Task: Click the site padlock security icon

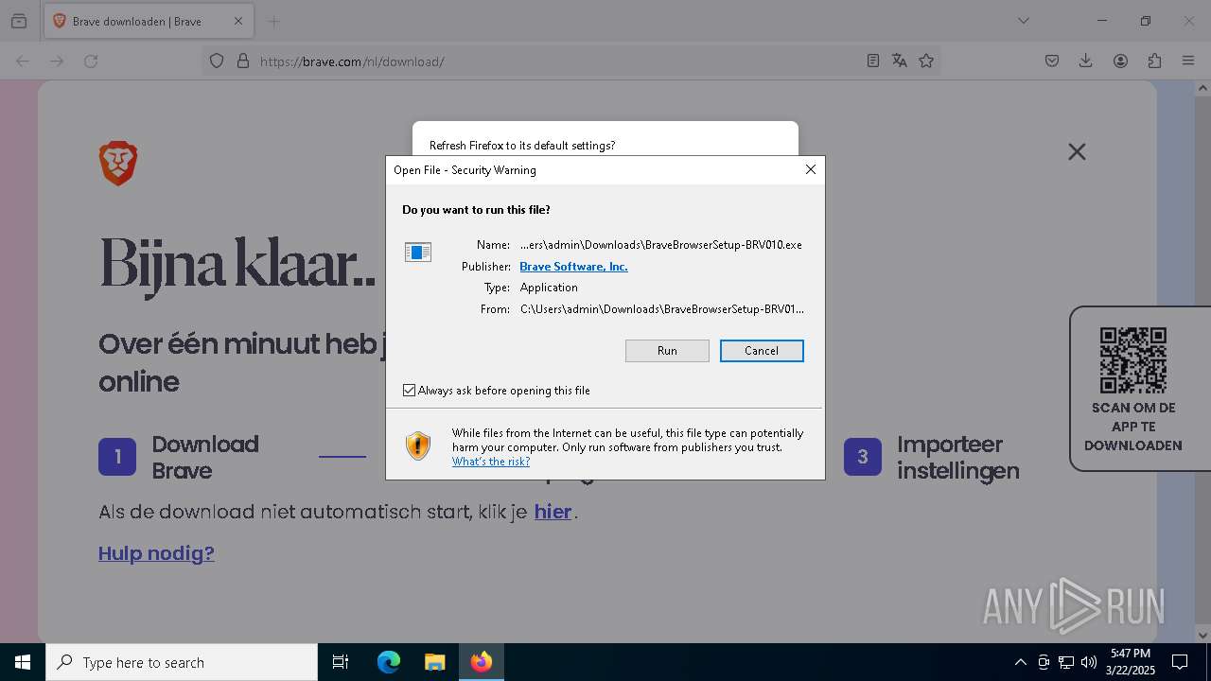Action: pyautogui.click(x=243, y=61)
